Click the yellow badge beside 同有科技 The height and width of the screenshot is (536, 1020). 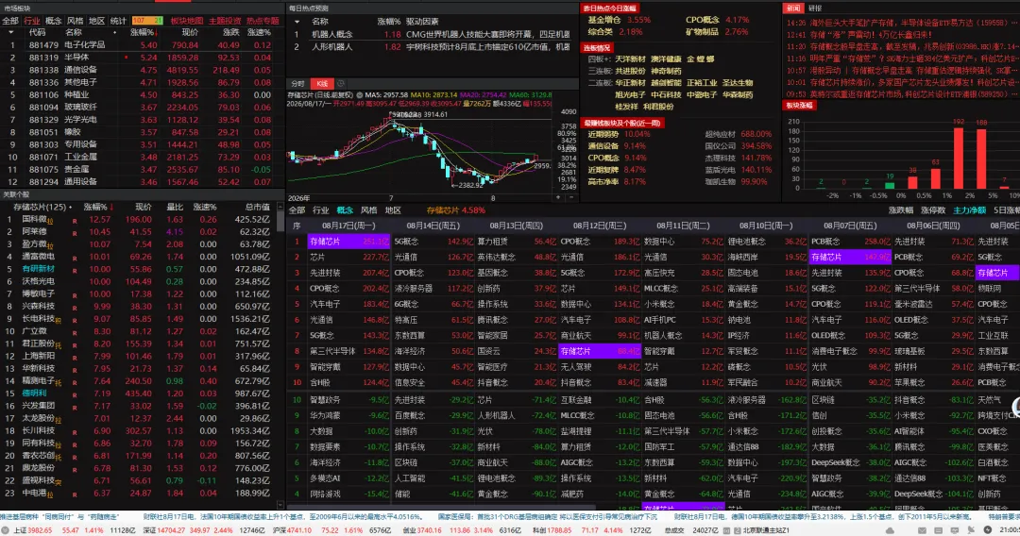59,445
